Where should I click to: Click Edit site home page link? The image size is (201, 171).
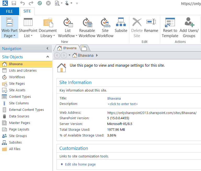pyautogui.click(x=80, y=164)
